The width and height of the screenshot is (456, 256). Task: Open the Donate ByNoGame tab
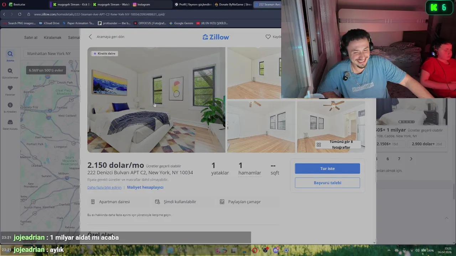tap(233, 5)
